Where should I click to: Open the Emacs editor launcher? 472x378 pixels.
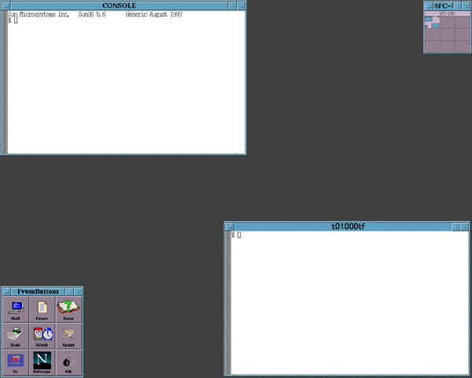pyautogui.click(x=42, y=309)
